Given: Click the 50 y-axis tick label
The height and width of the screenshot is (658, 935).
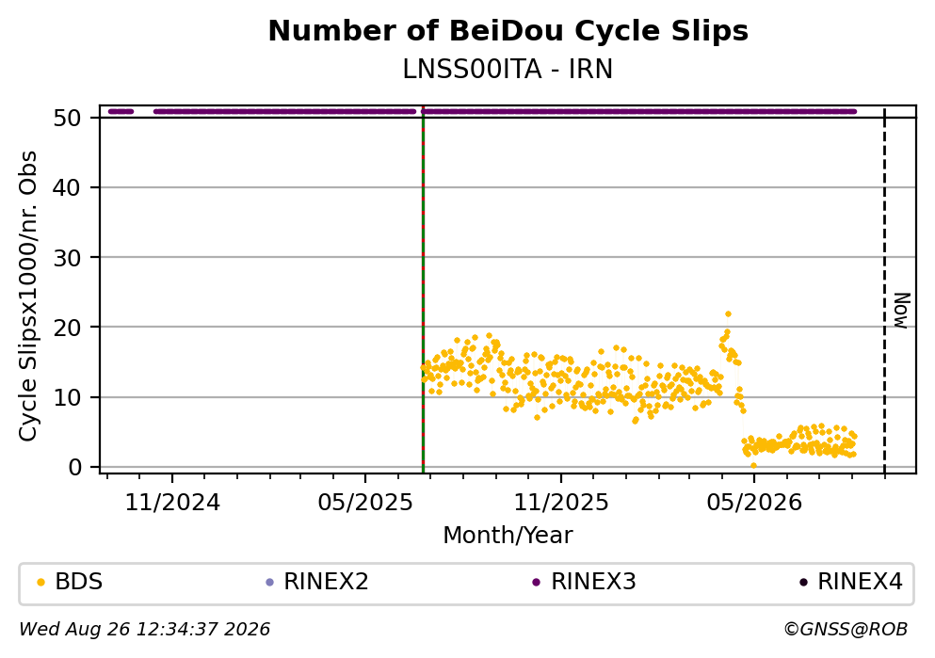Looking at the screenshot, I should (67, 118).
